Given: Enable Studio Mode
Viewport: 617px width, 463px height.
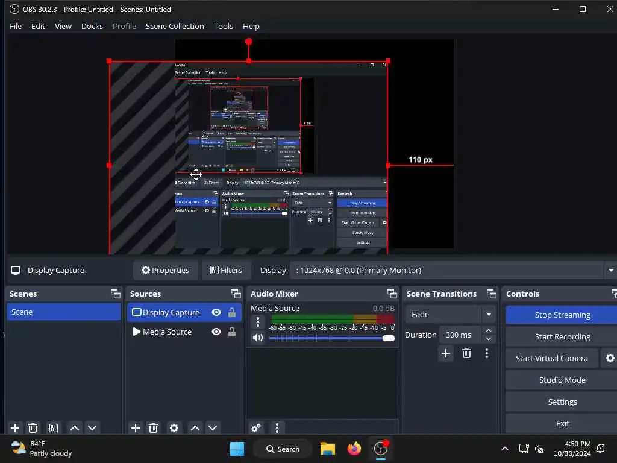Looking at the screenshot, I should [x=562, y=380].
